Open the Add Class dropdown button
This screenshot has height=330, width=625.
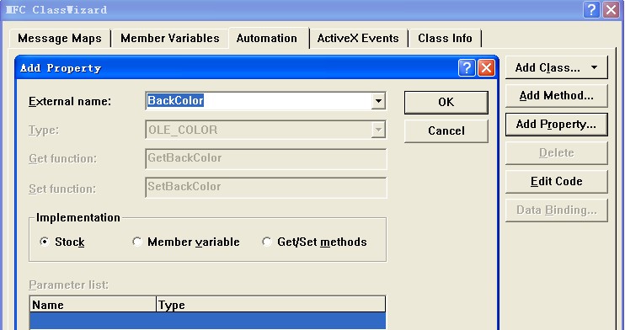point(557,67)
